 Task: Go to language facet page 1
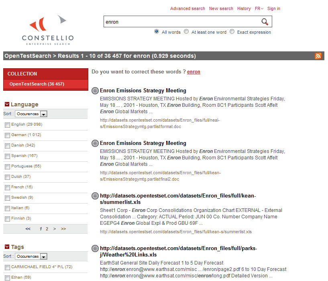pos(41,229)
